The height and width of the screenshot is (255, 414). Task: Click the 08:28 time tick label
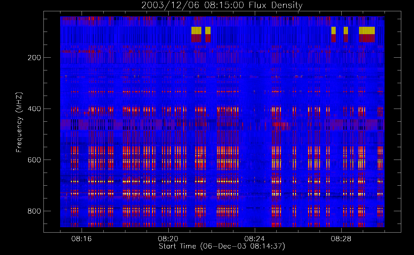click(x=341, y=239)
